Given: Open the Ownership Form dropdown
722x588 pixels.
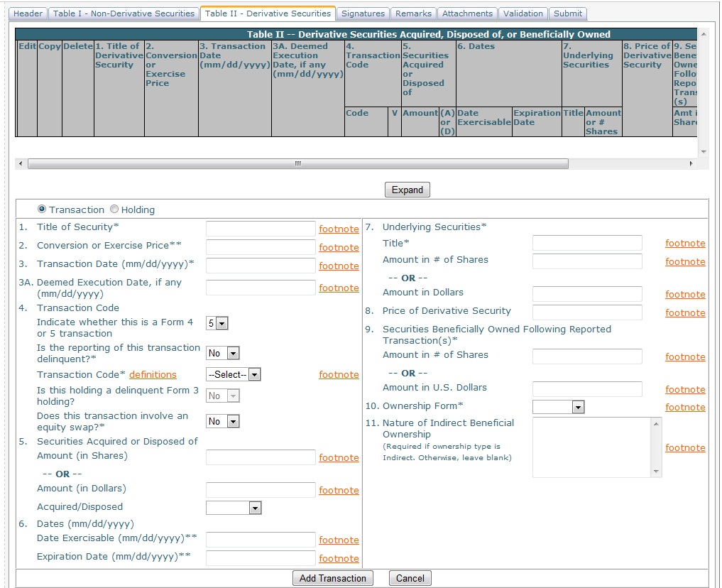Looking at the screenshot, I should [558, 407].
